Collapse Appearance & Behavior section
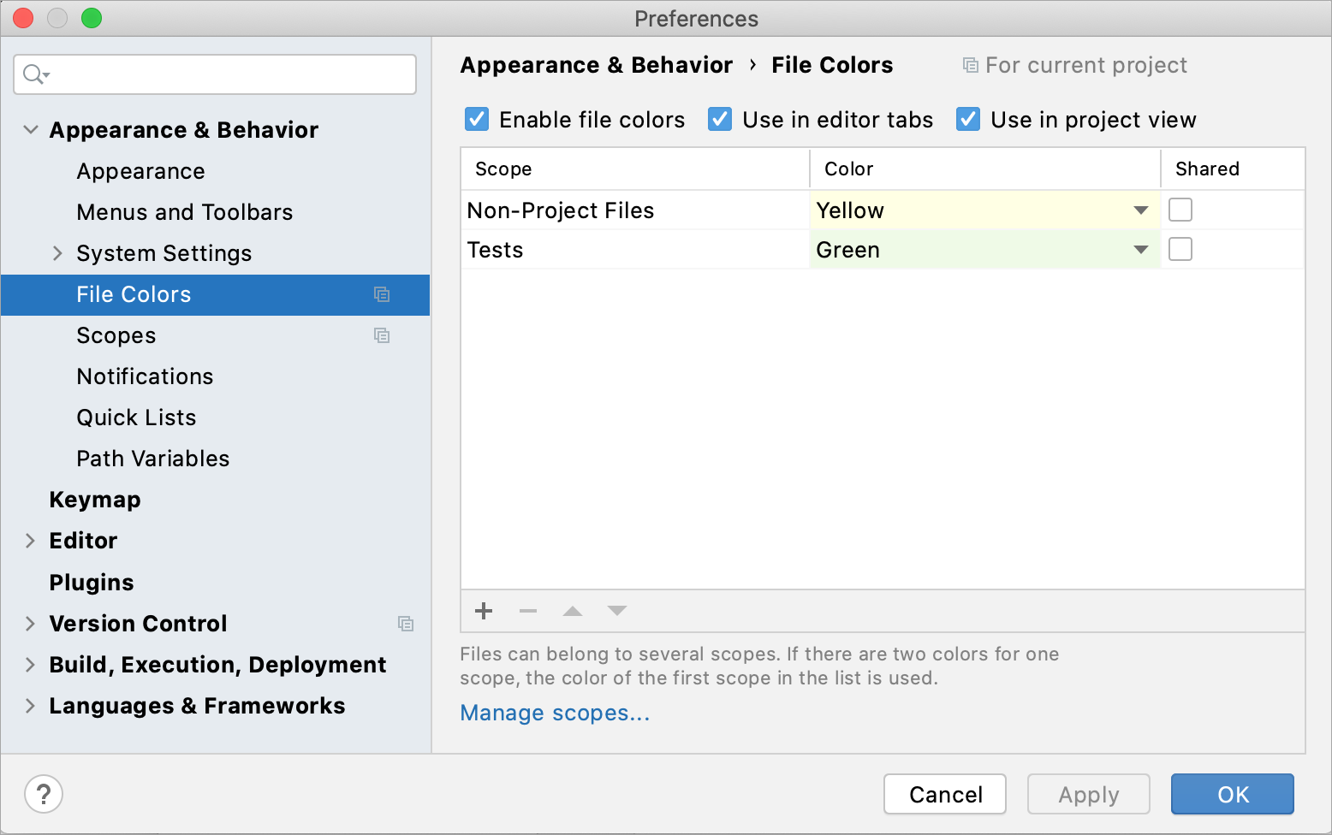 coord(31,130)
